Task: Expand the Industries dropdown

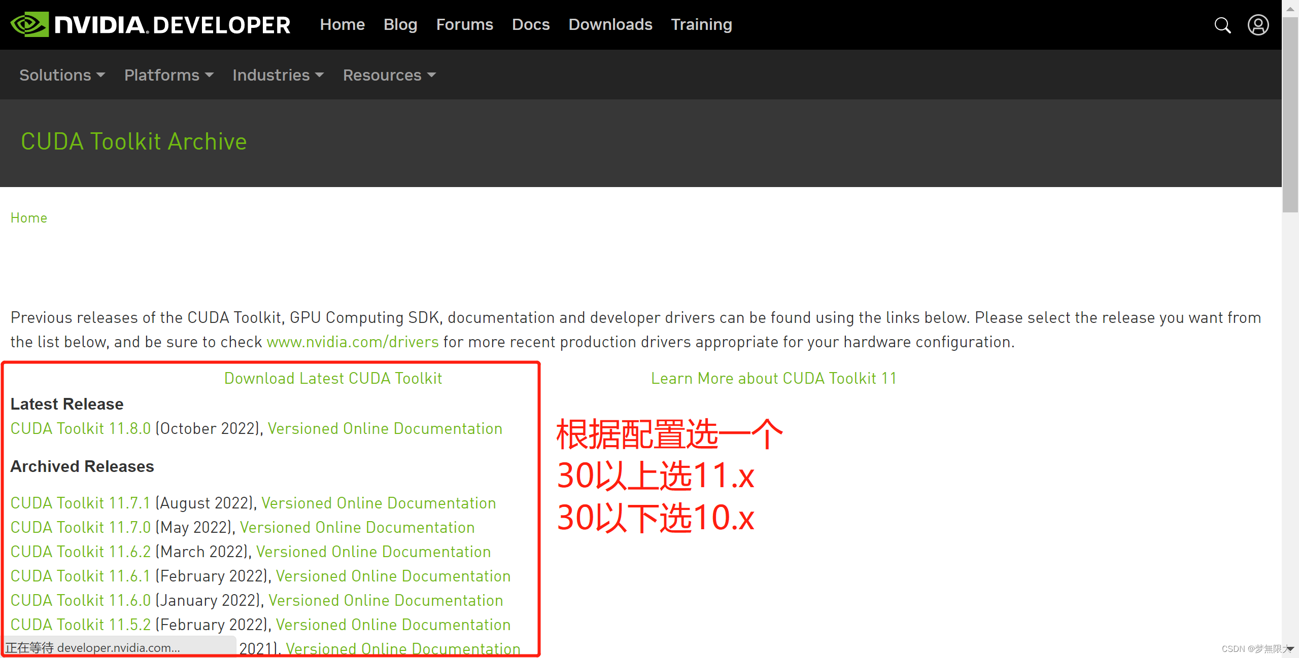Action: click(278, 75)
